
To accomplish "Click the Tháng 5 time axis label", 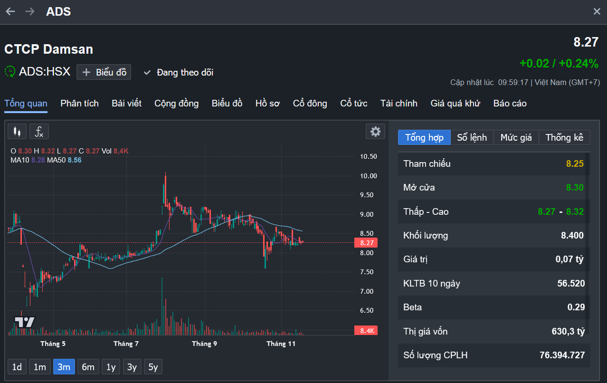I will click(53, 344).
